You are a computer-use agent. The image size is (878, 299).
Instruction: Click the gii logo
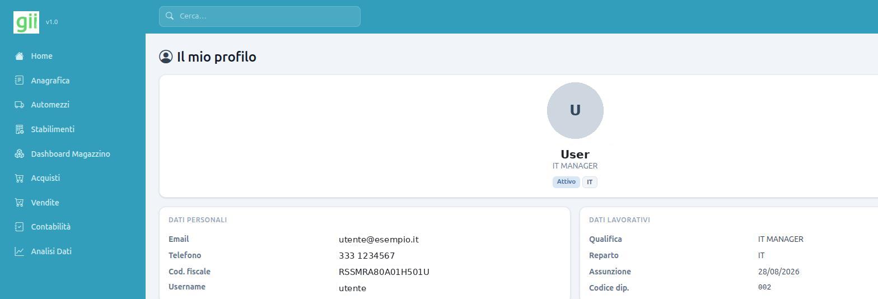(26, 22)
